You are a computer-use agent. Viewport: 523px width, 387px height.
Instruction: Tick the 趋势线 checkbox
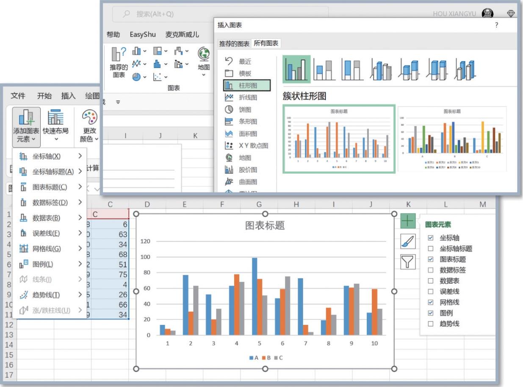point(431,324)
